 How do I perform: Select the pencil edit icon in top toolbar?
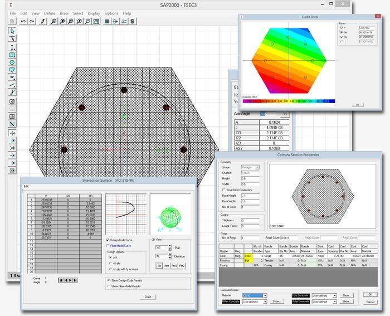click(43, 21)
